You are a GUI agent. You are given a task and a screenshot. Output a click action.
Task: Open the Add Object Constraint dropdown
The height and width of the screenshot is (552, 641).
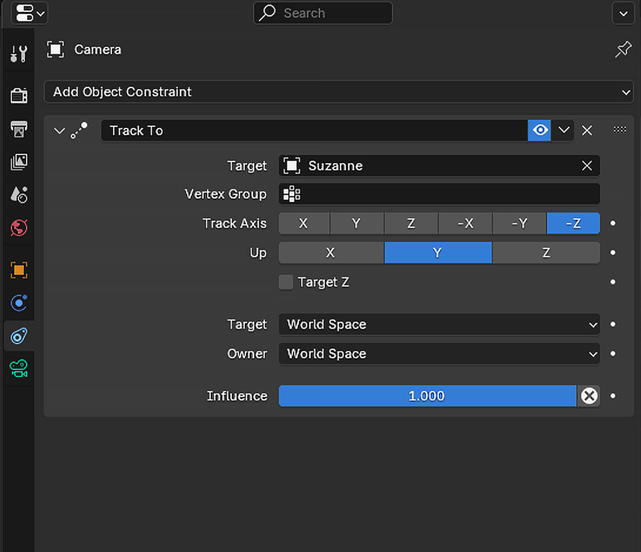(x=339, y=92)
